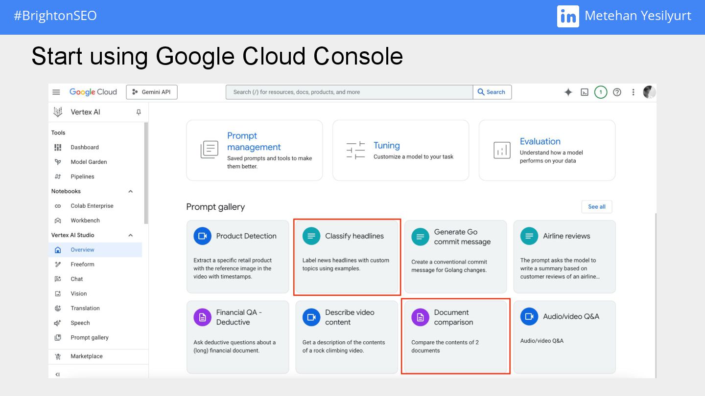Click the Overview home icon

[58, 250]
